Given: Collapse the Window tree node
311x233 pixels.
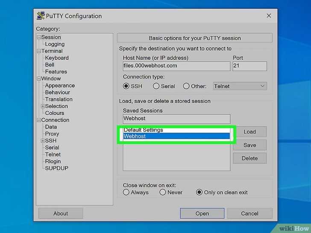Looking at the screenshot, I should 39,79.
